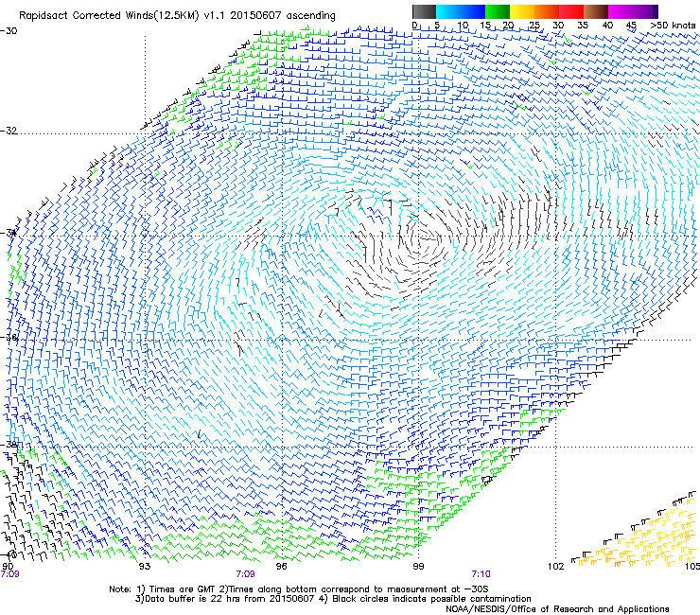Click the '-38' latitude label

[x=9, y=445]
